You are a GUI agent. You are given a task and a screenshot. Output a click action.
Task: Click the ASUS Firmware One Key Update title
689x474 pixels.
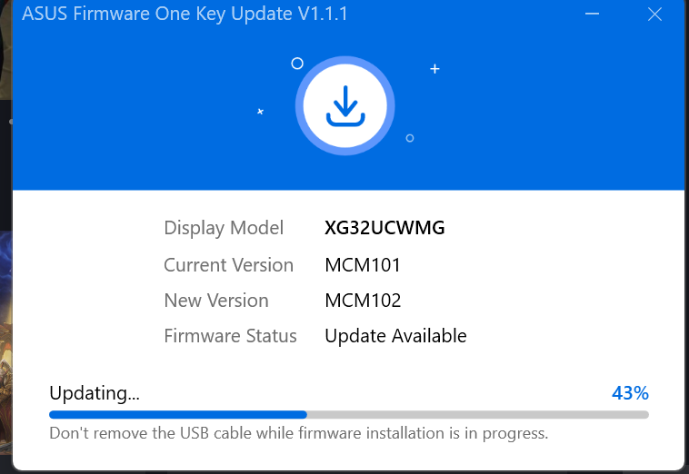[185, 15]
